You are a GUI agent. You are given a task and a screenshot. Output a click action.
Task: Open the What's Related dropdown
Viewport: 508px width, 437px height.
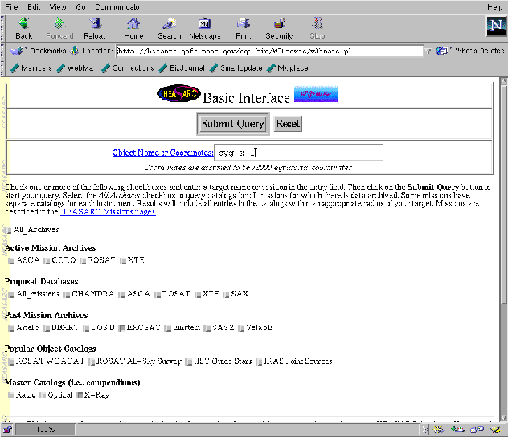coord(470,51)
